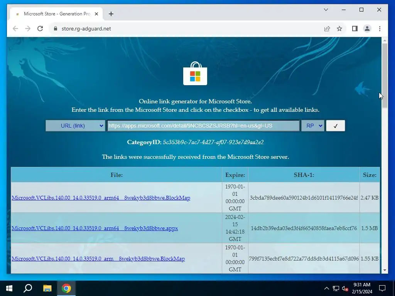Reload the store.rg-adguard.net page
Screen dimensions: 395x296
(40, 29)
